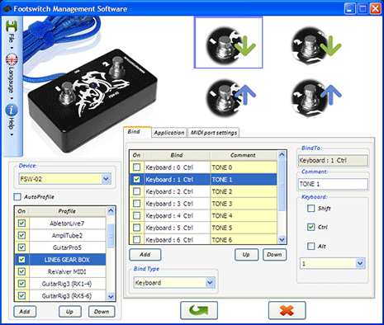
Task: Disable the GuitarPro5 profile checkbox
Action: (x=21, y=247)
